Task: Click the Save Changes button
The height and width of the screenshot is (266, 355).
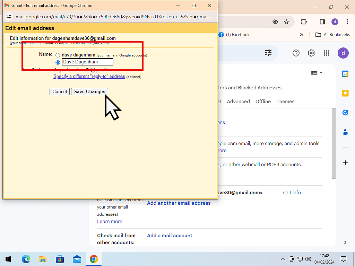Action: pyautogui.click(x=89, y=92)
